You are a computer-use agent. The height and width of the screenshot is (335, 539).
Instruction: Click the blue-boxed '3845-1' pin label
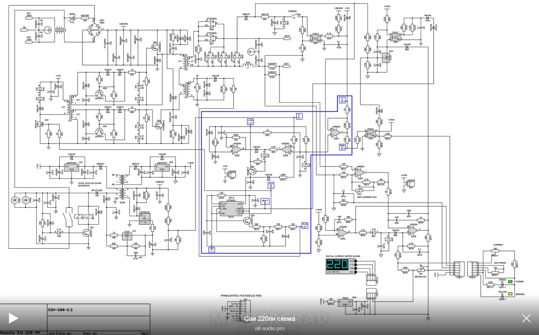tap(265, 202)
